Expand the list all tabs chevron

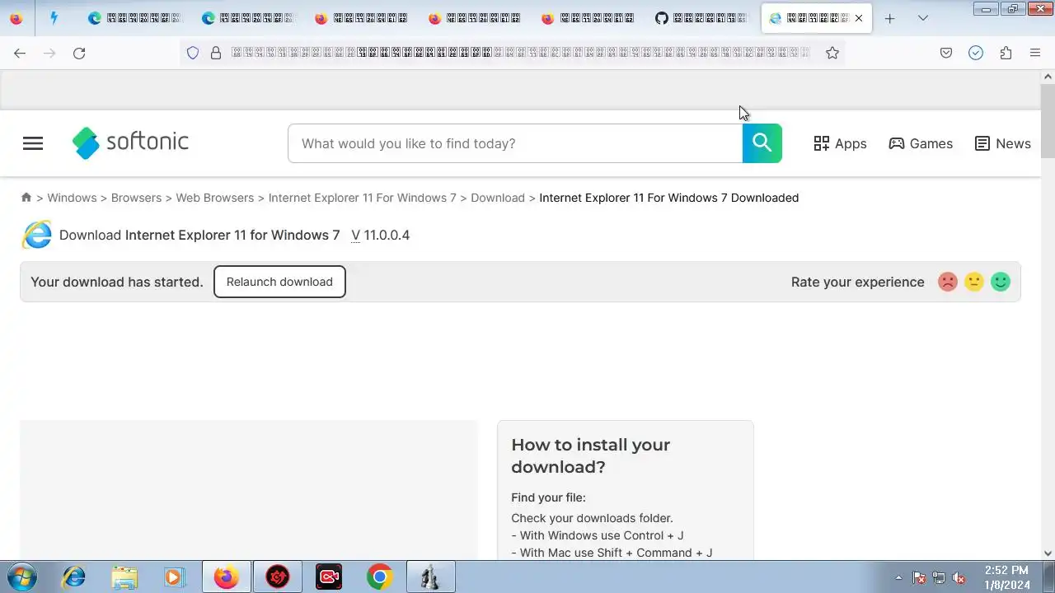pyautogui.click(x=923, y=18)
